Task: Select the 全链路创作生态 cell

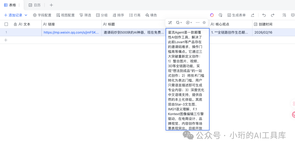Action: [x=231, y=32]
